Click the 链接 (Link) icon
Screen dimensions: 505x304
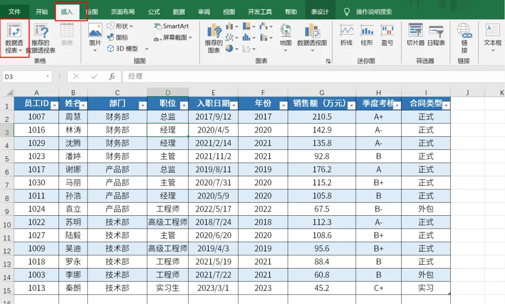pos(464,30)
